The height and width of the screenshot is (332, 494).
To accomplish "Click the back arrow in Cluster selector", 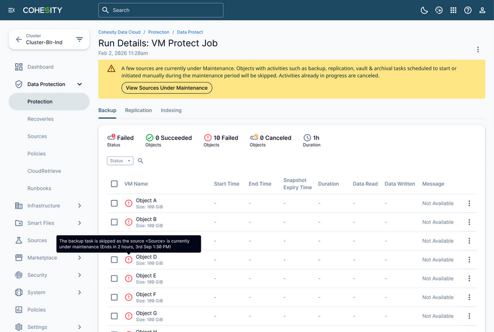I will coord(19,39).
